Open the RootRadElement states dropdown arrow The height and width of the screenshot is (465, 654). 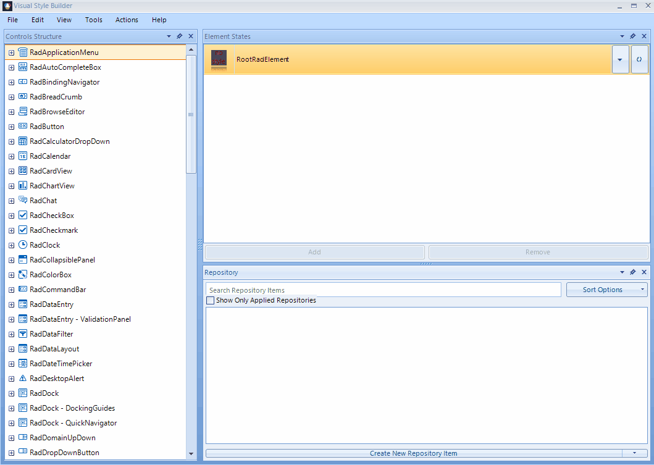pos(620,60)
